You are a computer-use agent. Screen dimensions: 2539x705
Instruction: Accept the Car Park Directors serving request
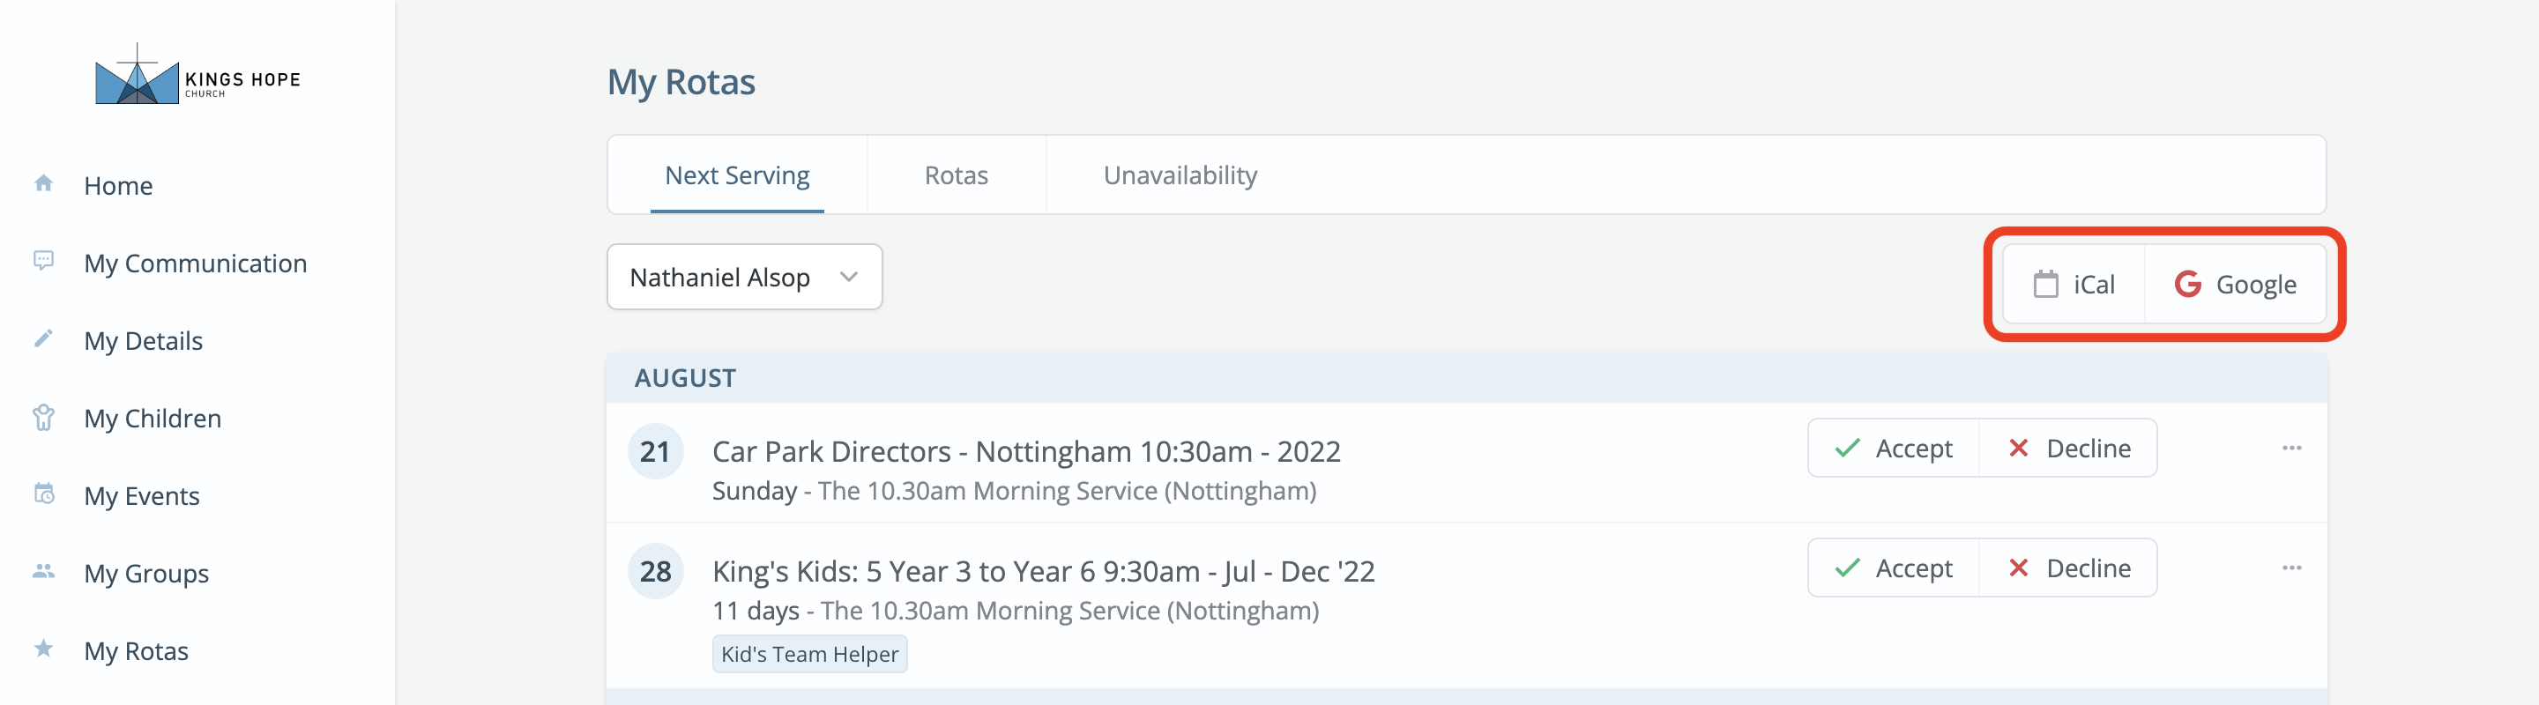[1894, 448]
